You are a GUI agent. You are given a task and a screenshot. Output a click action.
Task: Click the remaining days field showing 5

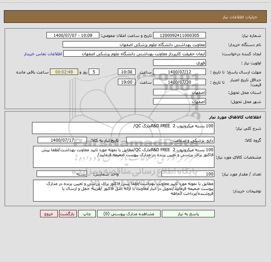click(x=94, y=72)
